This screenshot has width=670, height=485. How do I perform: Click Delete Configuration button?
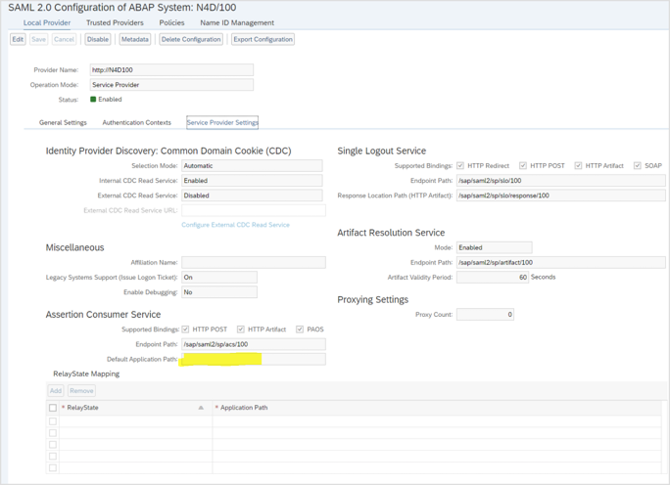[191, 40]
